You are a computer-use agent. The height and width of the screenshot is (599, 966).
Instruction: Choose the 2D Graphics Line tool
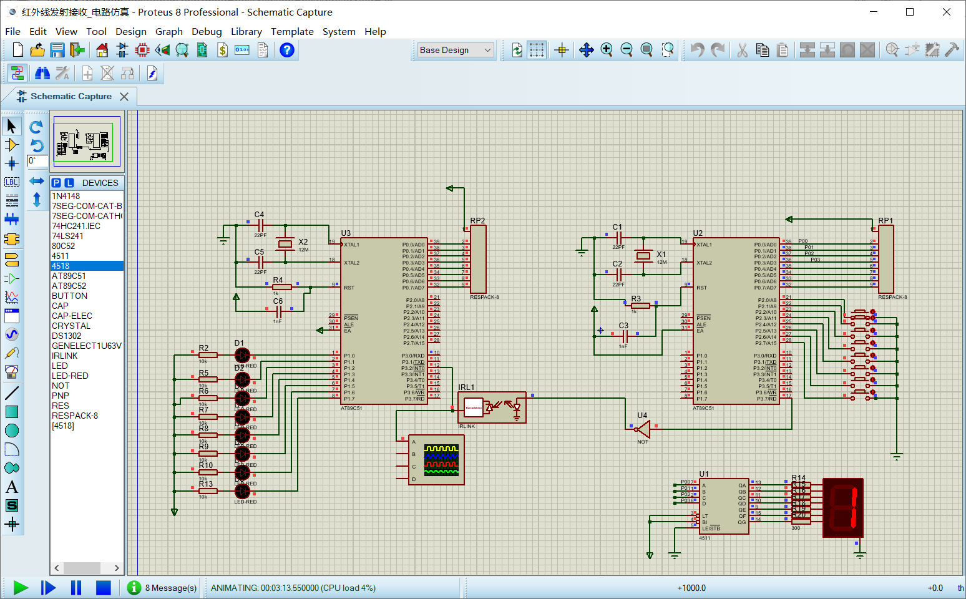pyautogui.click(x=12, y=393)
